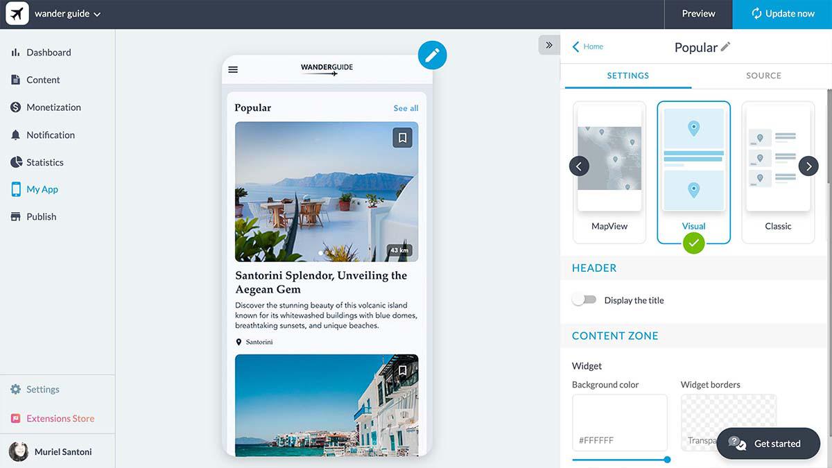Switch to the Source tab

pos(763,76)
